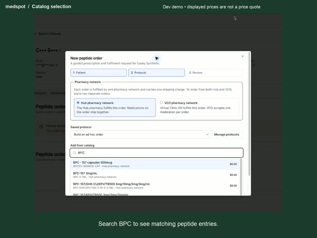Choose BPC - 157 capsules 500mcg result
This screenshot has height=238, width=317.
point(155,164)
